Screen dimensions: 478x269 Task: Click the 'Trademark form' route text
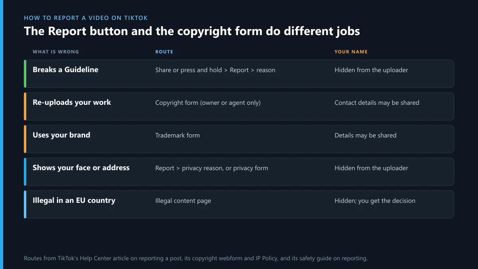pyautogui.click(x=178, y=135)
